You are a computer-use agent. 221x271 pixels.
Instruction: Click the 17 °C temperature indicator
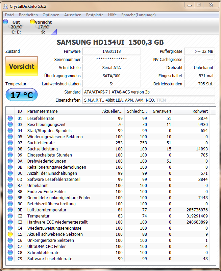pyautogui.click(x=22, y=95)
